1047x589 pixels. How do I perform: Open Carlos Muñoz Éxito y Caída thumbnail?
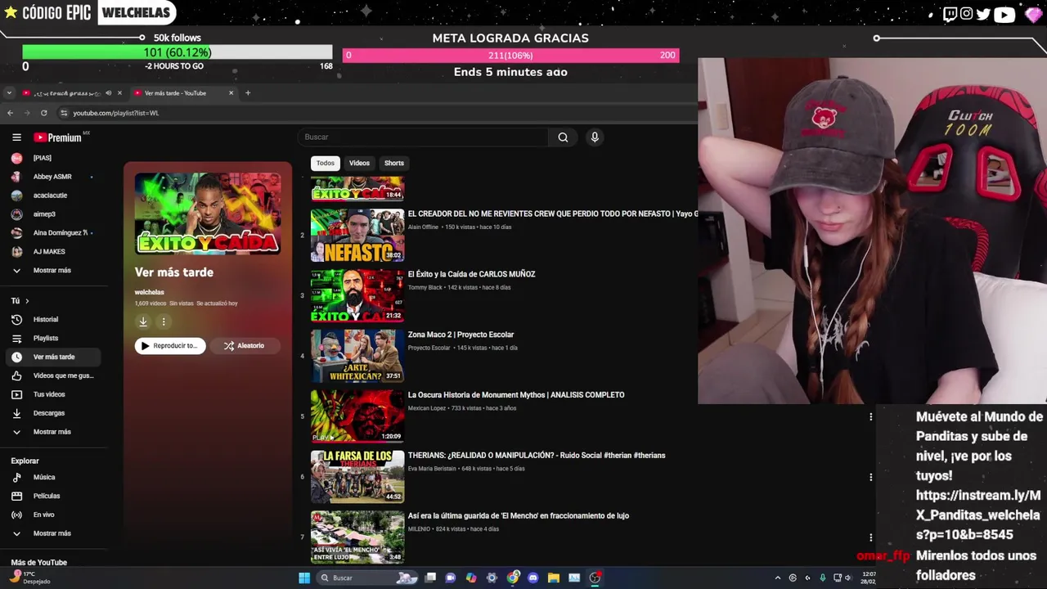point(357,296)
